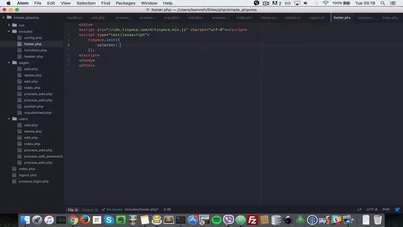Collapse the includes folder

pos(9,32)
